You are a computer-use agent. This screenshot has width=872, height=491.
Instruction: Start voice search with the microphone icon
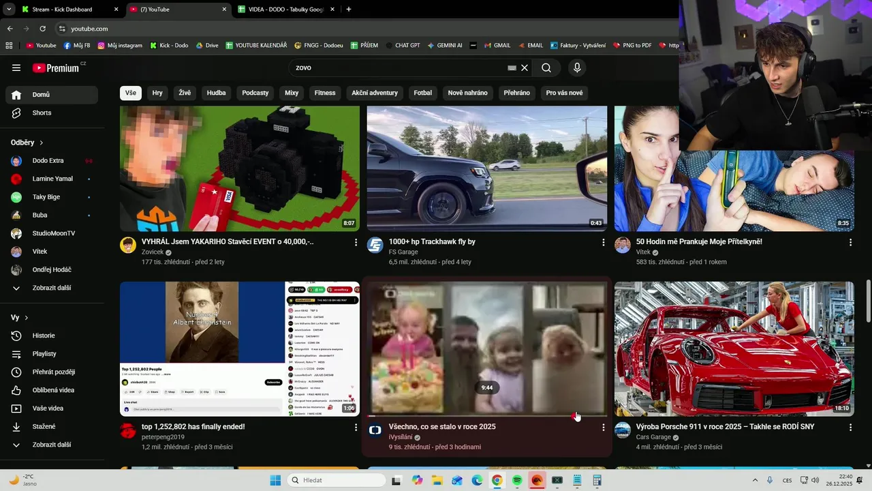click(x=577, y=68)
